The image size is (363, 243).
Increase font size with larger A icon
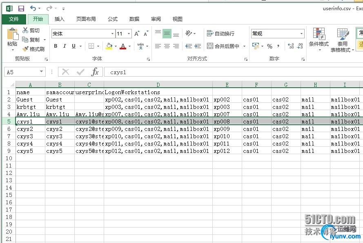tap(137, 34)
